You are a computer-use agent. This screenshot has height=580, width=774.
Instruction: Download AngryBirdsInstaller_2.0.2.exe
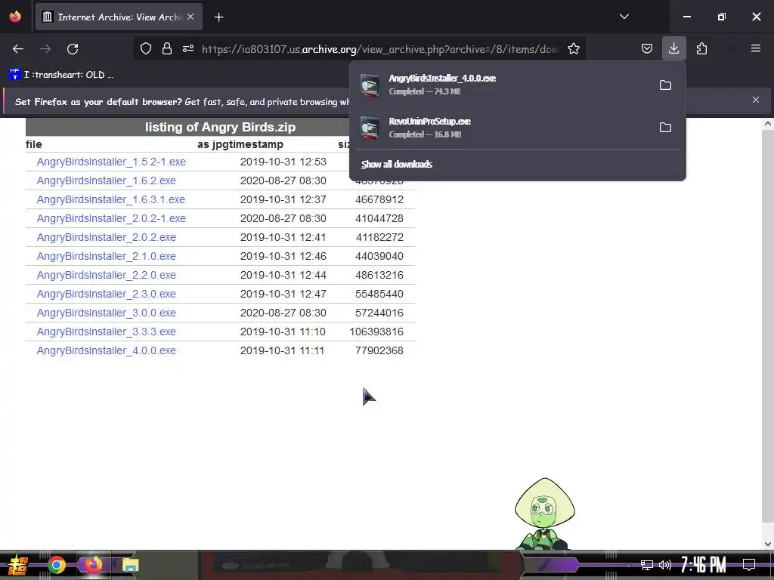point(106,237)
